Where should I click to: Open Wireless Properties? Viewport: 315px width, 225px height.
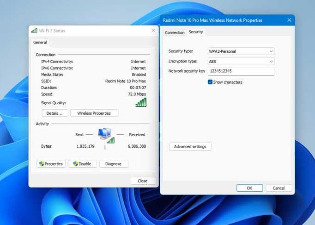94,113
